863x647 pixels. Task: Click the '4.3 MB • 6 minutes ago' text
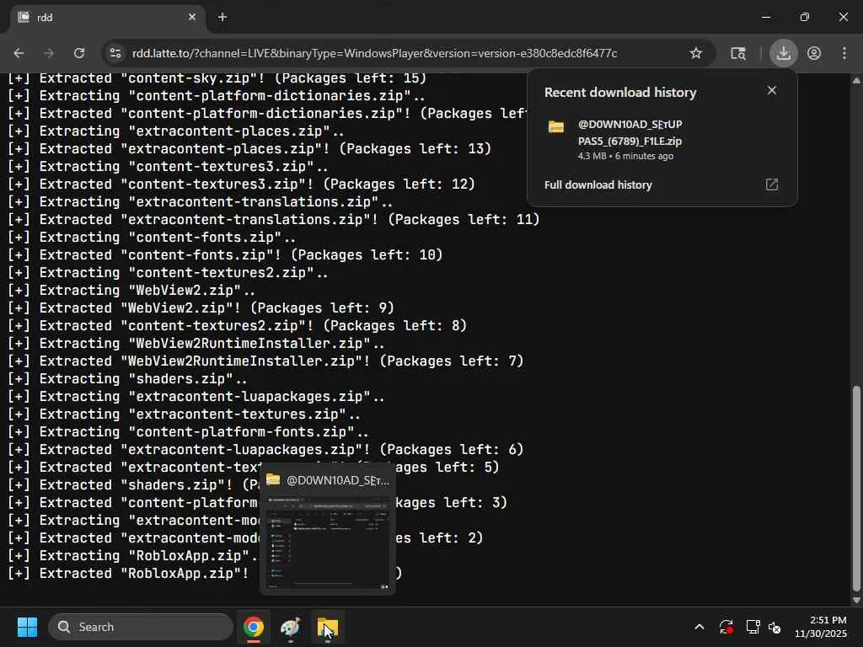point(626,156)
